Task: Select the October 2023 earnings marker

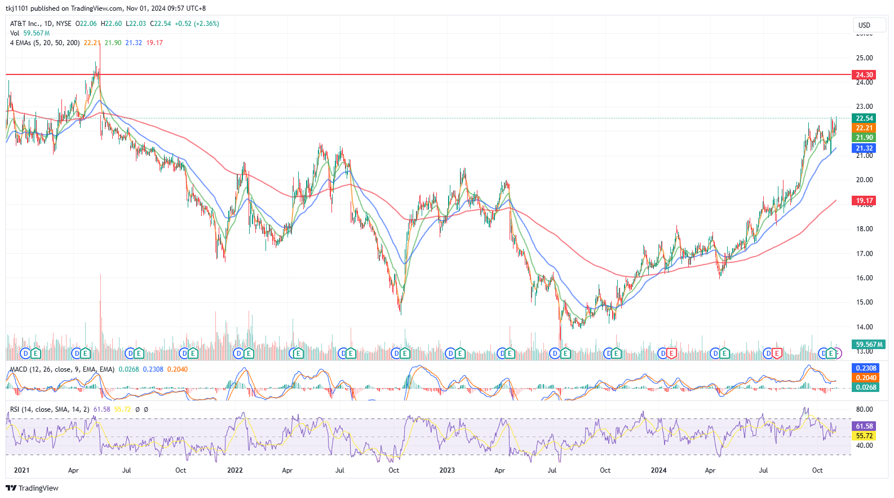Action: click(x=616, y=354)
